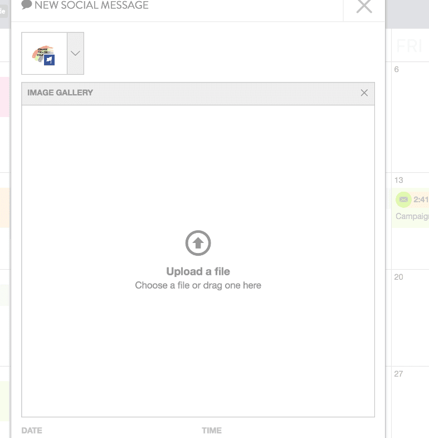This screenshot has width=429, height=438.
Task: Click the green email campaign icon
Action: (x=403, y=199)
